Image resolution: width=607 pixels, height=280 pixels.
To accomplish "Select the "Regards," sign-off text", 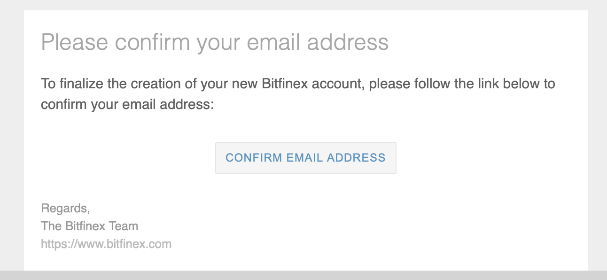I will tap(65, 209).
